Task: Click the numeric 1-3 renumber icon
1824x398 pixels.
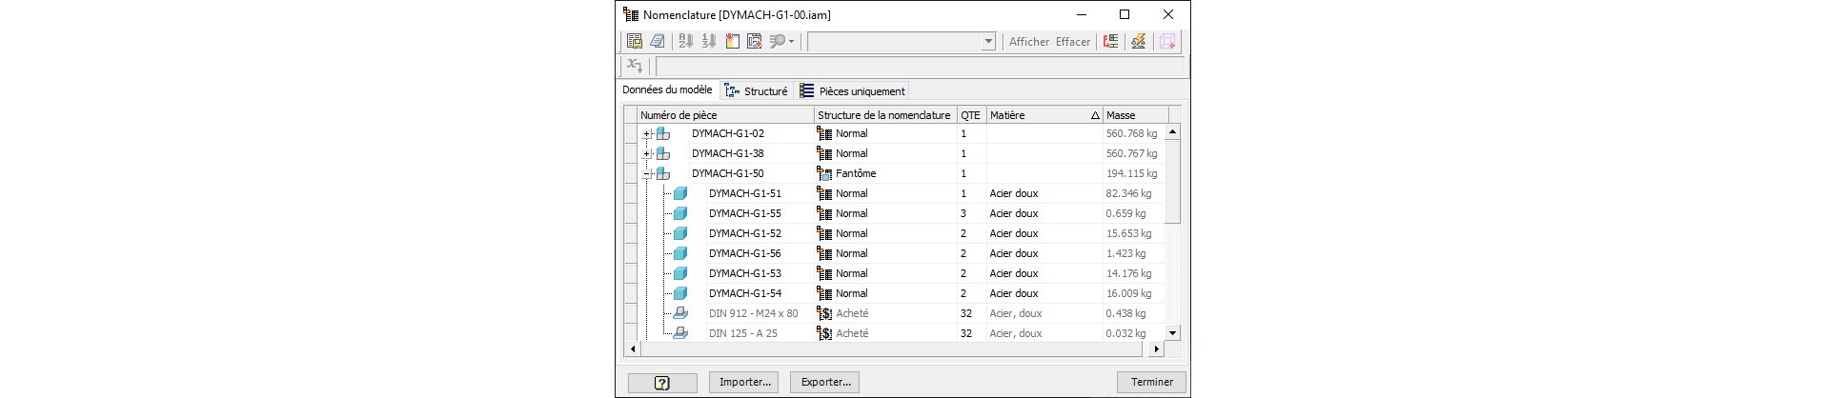Action: [708, 41]
